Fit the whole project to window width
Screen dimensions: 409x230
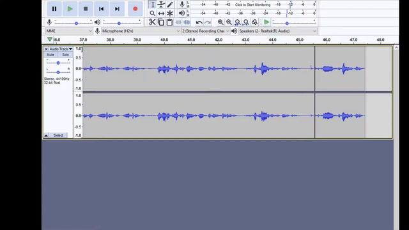(246, 22)
